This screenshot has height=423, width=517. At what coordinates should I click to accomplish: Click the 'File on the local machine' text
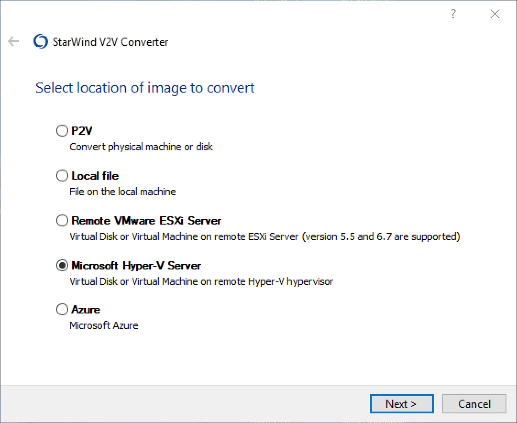122,192
